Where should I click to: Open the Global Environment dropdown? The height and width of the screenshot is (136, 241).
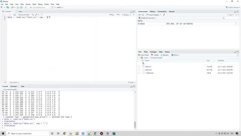coord(147,18)
